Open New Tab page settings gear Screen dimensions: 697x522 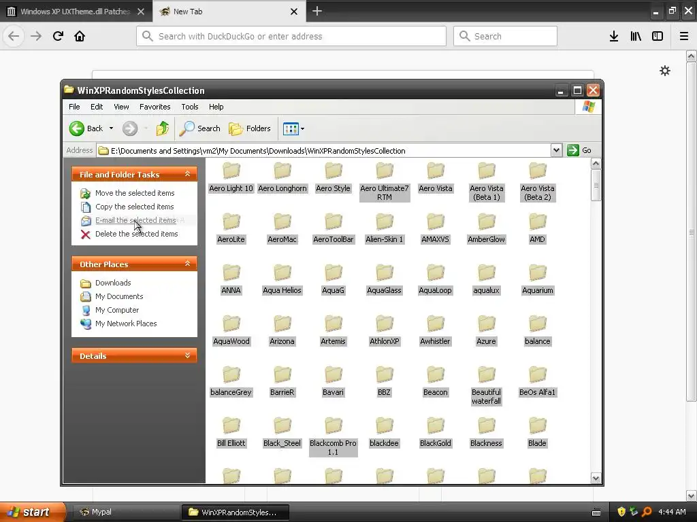[664, 71]
